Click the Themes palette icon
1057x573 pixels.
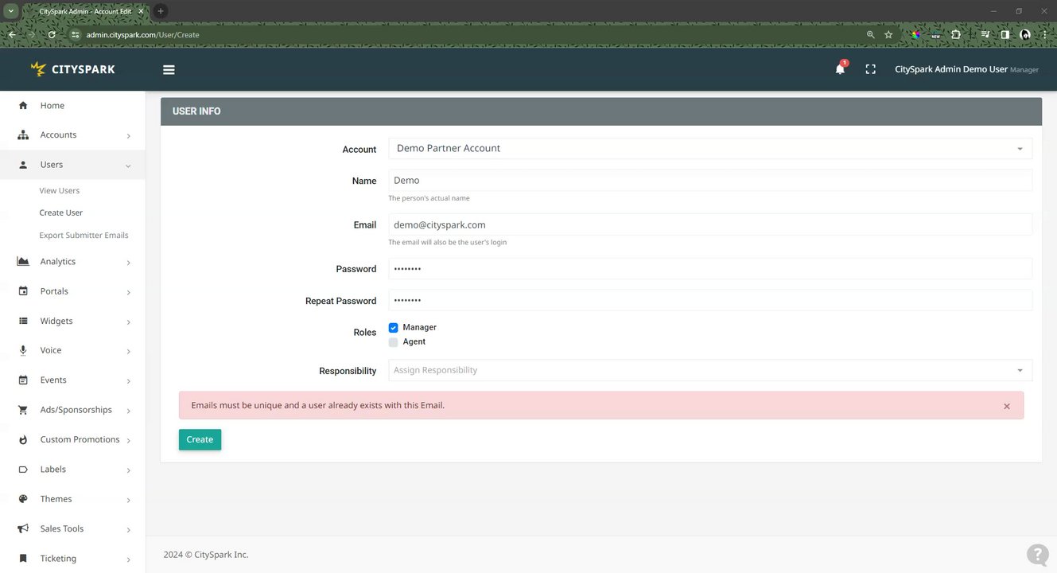[23, 499]
